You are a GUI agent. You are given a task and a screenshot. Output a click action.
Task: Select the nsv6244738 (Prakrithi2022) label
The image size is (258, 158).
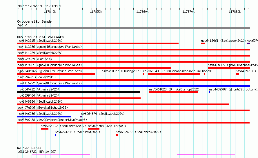(x=77, y=132)
